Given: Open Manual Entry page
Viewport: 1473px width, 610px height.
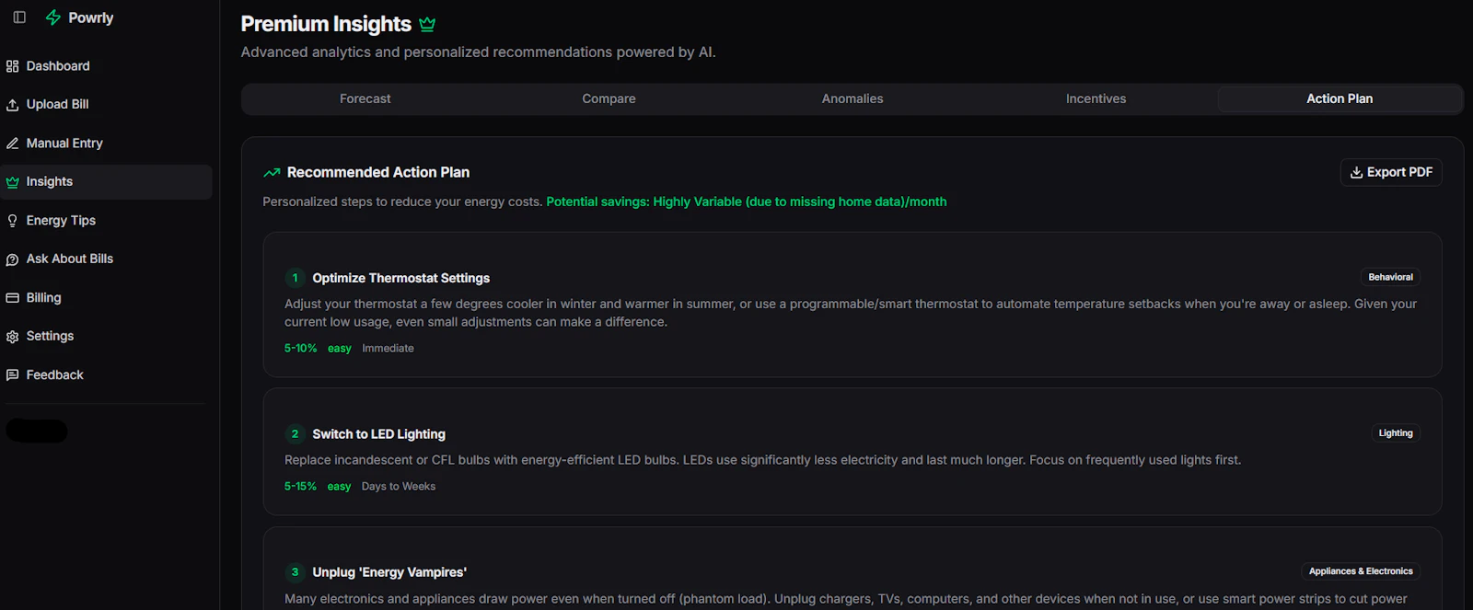Looking at the screenshot, I should (106, 144).
